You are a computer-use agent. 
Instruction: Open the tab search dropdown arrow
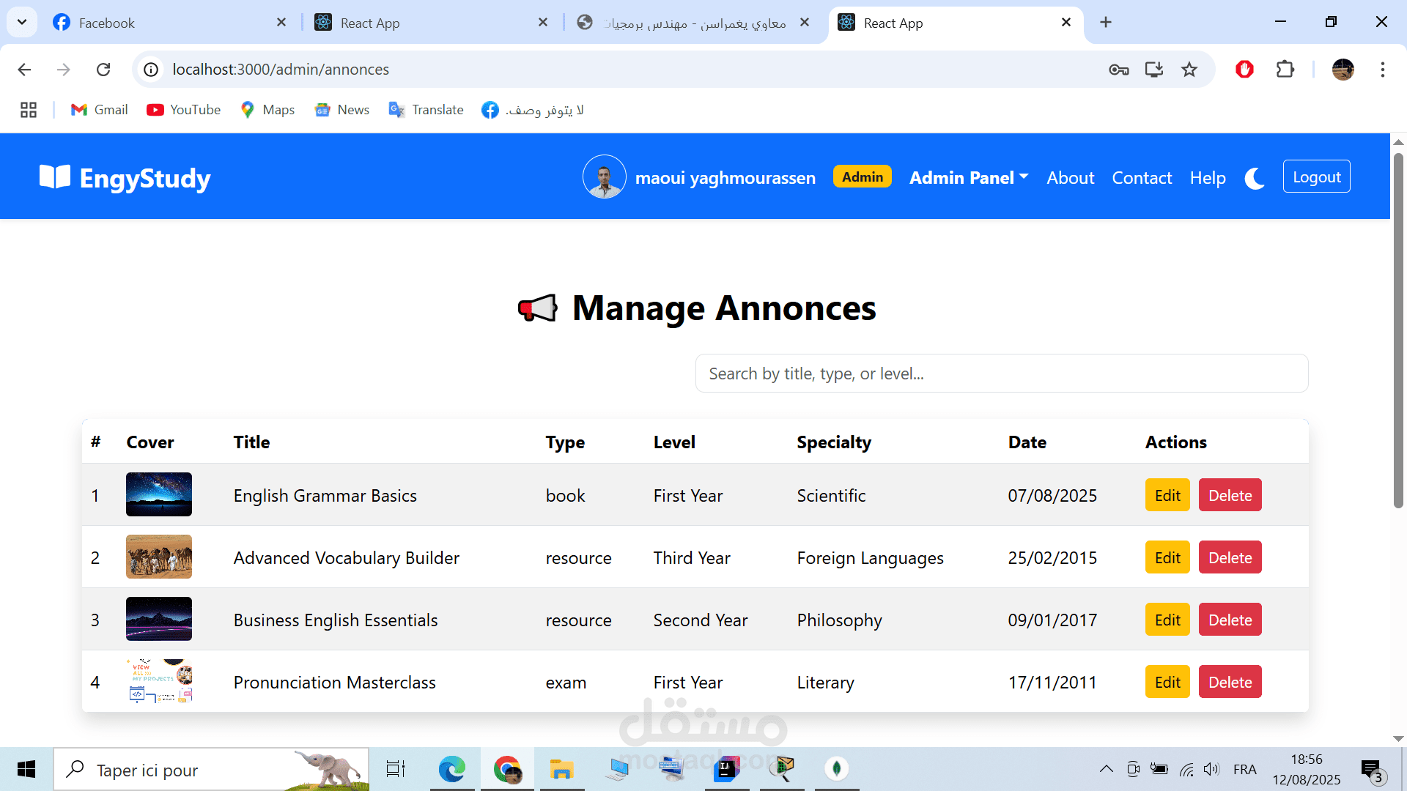22,23
